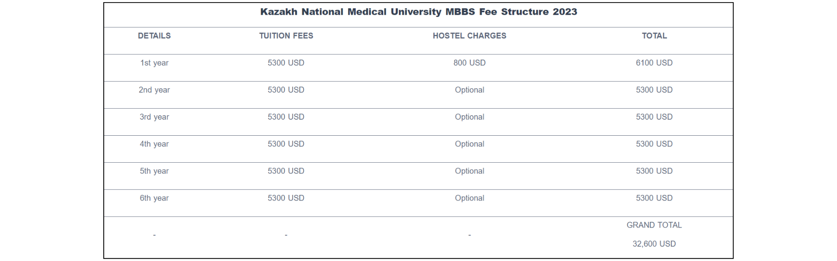
Task: Select the 1st year row label
Action: coord(154,63)
